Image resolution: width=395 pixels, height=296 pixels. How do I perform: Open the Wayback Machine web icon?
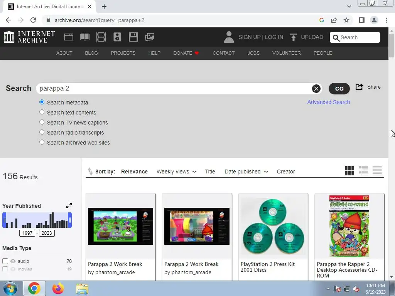click(x=69, y=37)
